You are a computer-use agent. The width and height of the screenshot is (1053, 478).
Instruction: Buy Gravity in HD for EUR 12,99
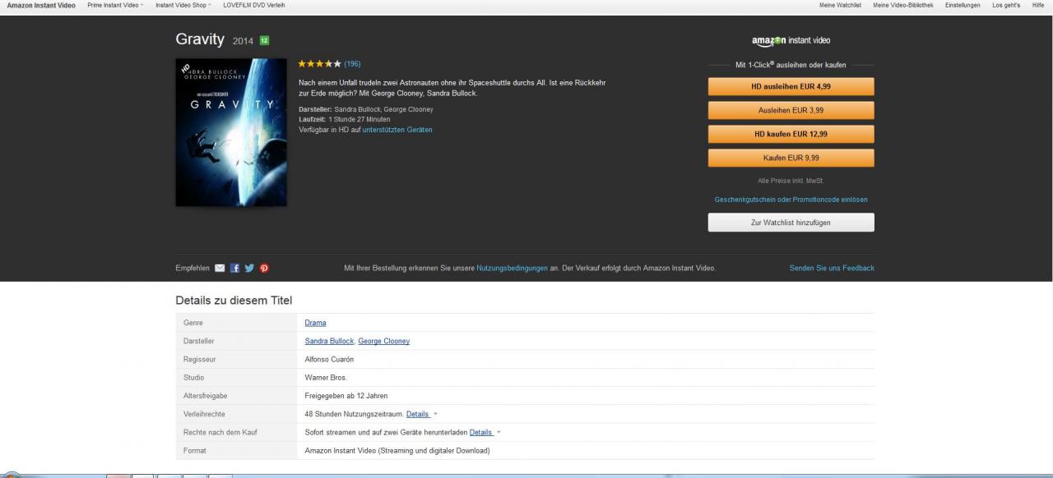pos(791,134)
